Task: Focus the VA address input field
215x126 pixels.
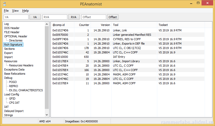Action: click(16, 17)
